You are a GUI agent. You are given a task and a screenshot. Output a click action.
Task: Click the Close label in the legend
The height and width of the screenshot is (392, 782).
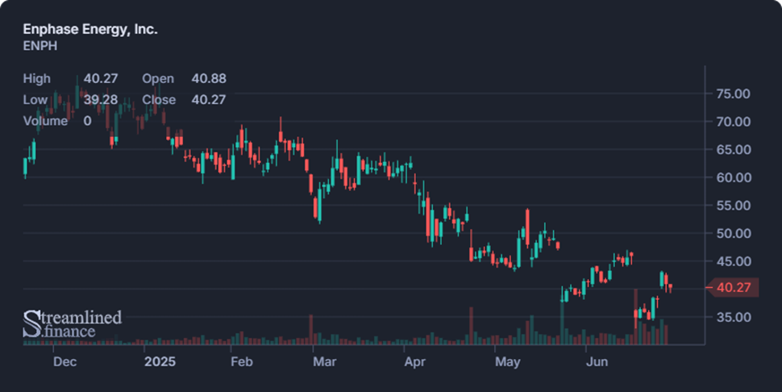(x=159, y=100)
